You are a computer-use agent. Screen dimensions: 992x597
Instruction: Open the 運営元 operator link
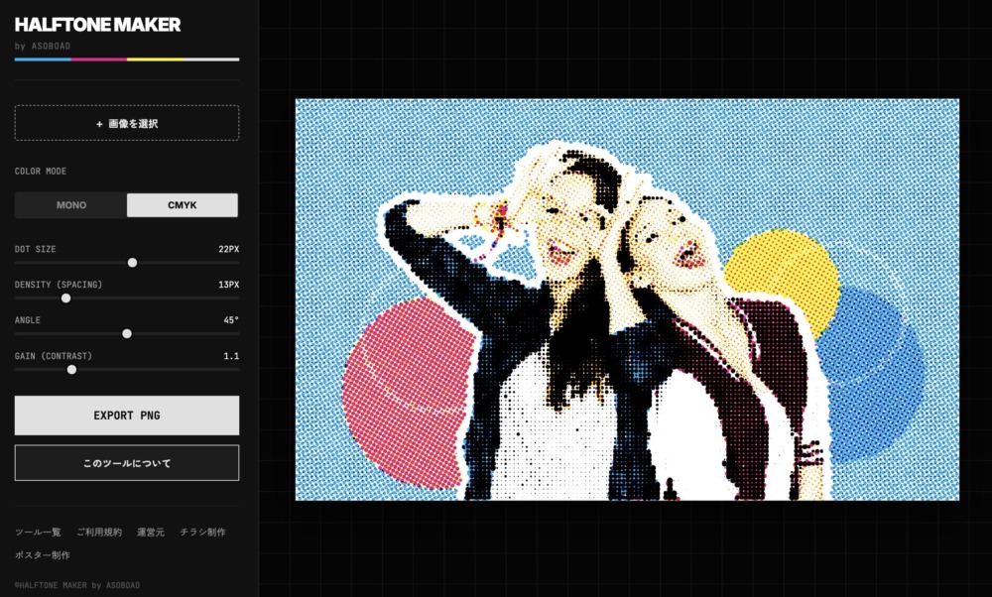149,532
